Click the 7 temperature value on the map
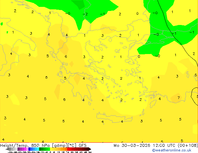The width and height of the screenshot is (198, 153). [x=179, y=98]
